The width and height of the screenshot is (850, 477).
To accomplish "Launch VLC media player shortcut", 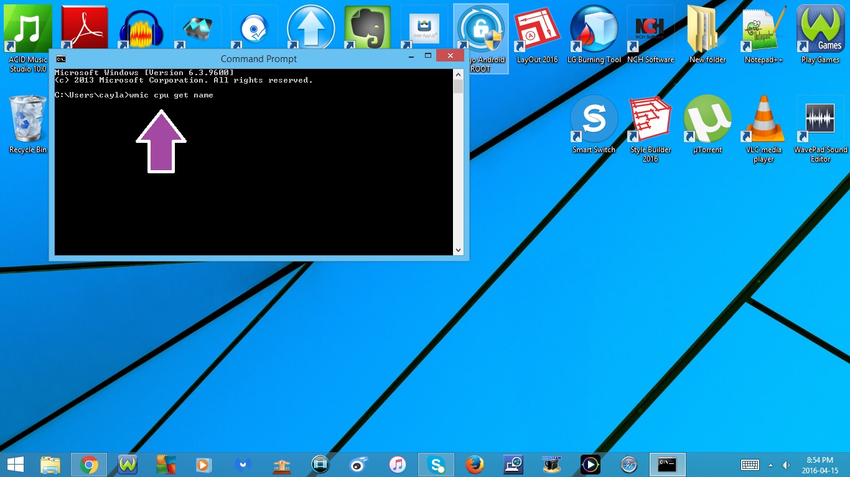I will tap(764, 129).
